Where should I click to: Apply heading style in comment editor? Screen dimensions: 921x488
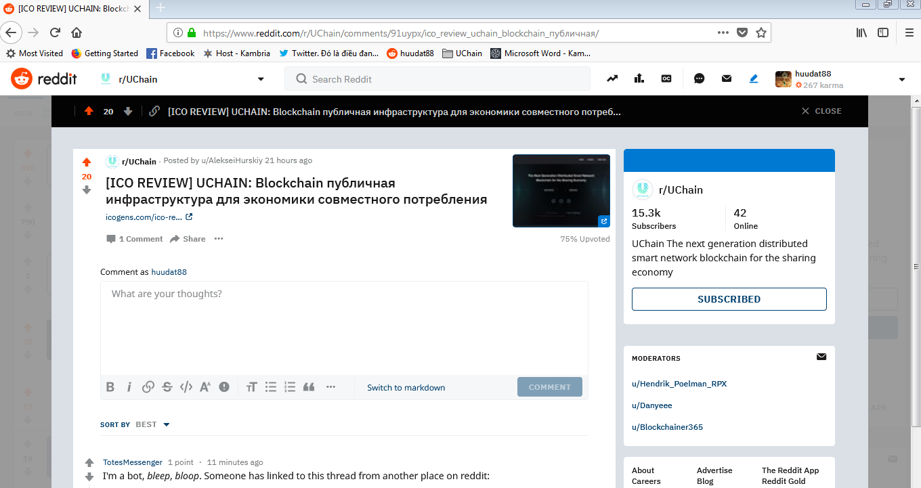tap(252, 387)
